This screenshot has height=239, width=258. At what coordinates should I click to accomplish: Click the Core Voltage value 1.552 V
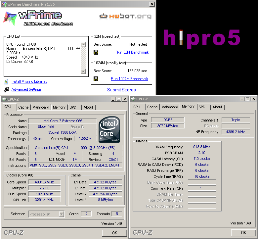85,138
